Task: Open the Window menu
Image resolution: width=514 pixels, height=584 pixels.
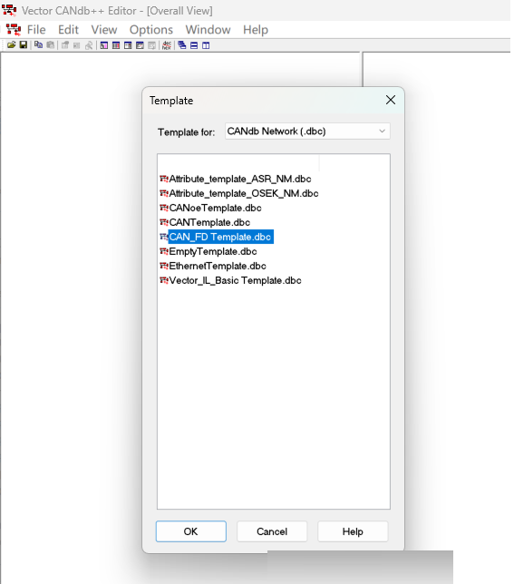Action: pyautogui.click(x=209, y=30)
